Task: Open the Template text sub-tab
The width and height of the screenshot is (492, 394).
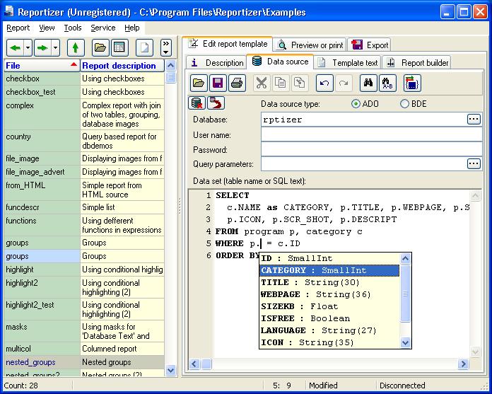Action: 348,63
